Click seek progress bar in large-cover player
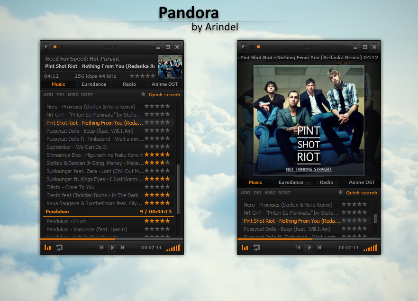The image size is (418, 301). tap(309, 239)
